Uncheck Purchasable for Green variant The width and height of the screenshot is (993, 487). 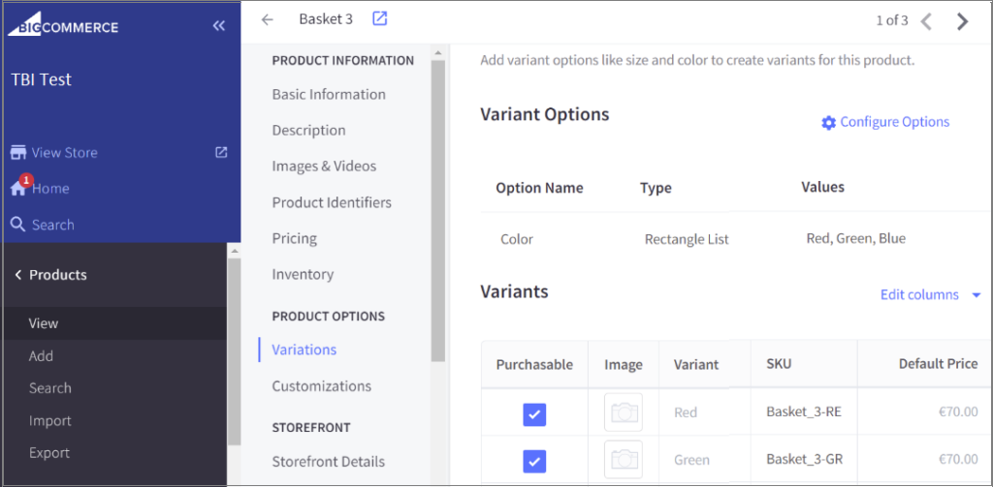pos(534,462)
